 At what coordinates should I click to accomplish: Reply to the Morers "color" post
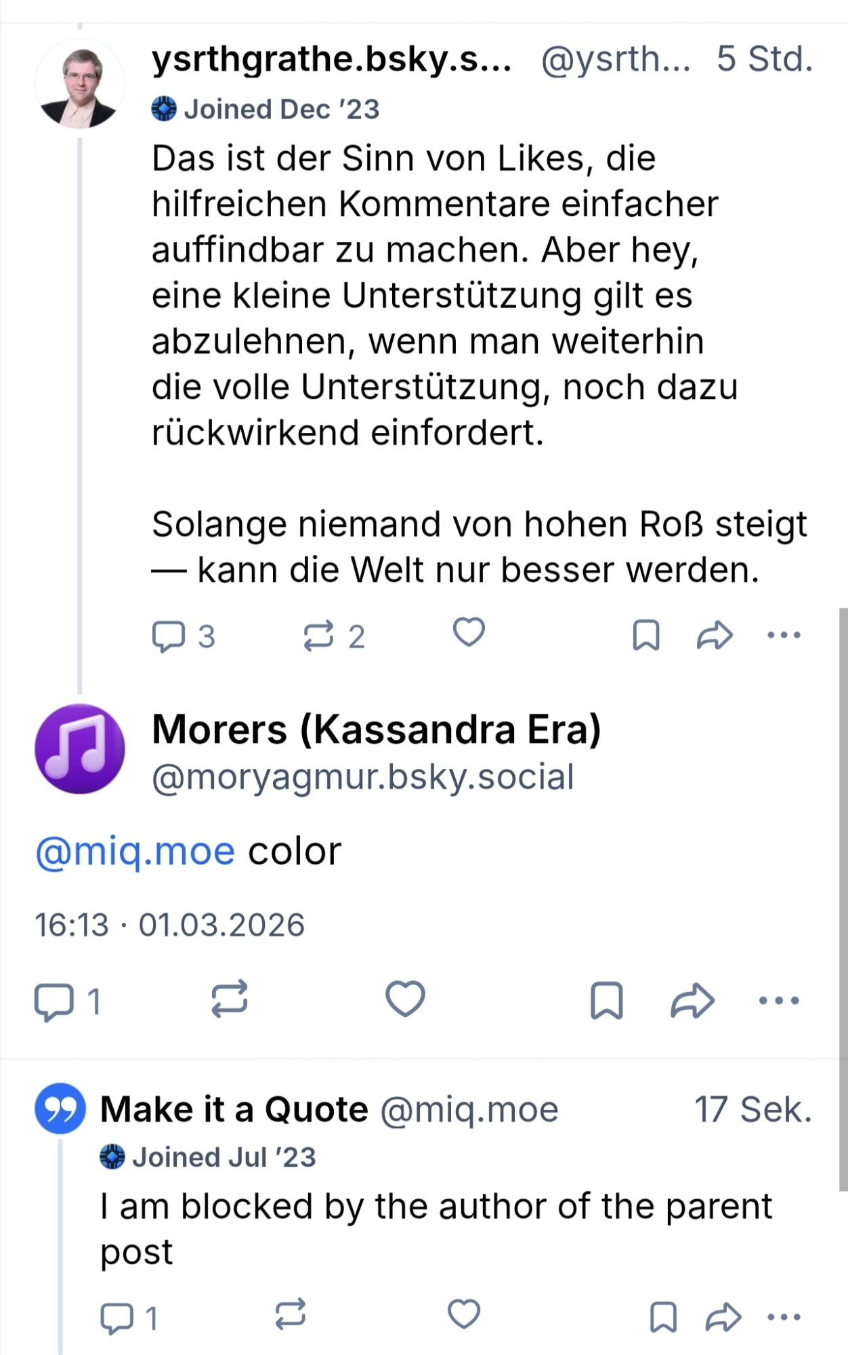(54, 1001)
